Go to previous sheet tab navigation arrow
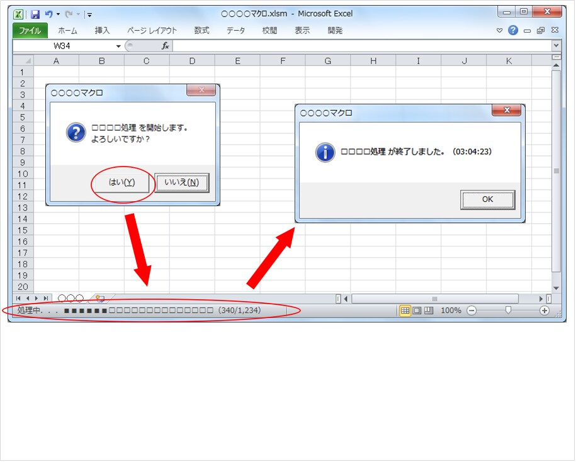576x462 pixels. (x=28, y=299)
